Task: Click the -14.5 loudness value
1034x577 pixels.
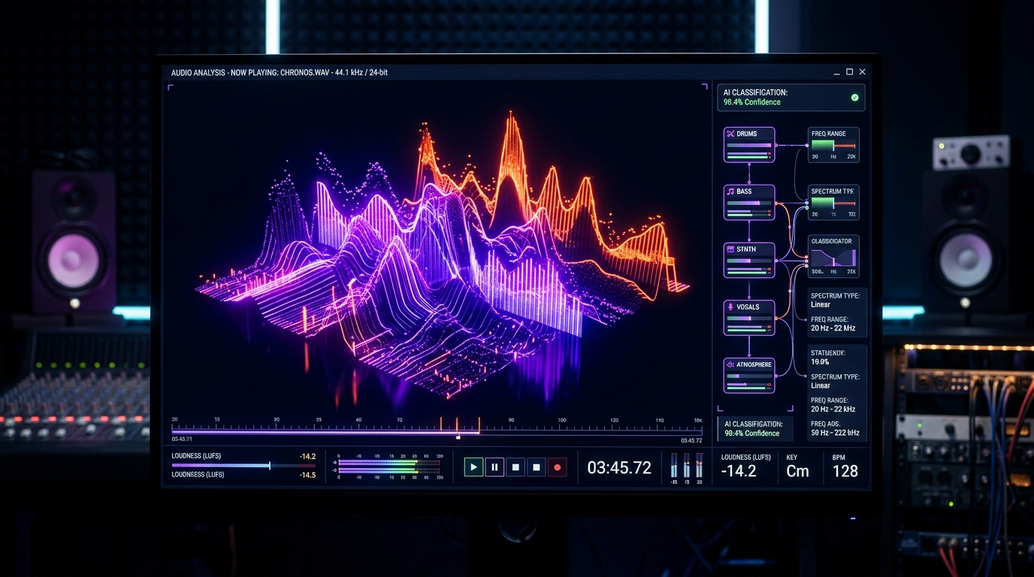Action: 307,475
